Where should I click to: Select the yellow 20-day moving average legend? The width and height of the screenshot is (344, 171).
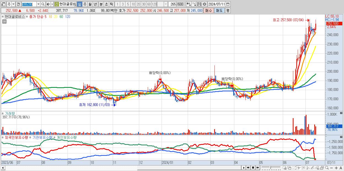(55, 17)
